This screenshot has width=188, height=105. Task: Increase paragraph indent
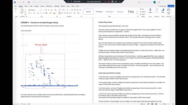pos(74,10)
